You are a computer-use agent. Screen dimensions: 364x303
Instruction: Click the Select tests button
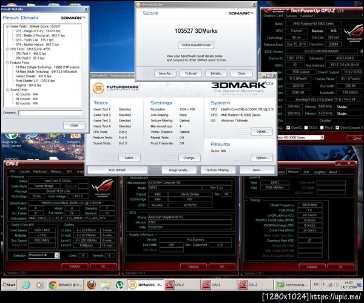point(129,158)
